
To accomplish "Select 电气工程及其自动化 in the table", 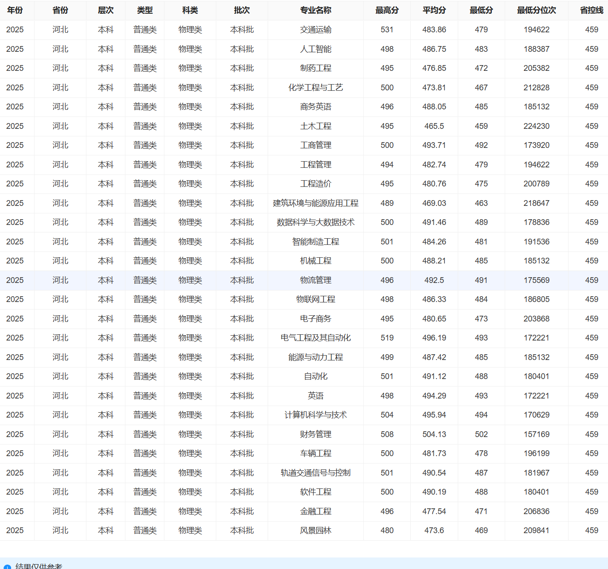I will (316, 338).
